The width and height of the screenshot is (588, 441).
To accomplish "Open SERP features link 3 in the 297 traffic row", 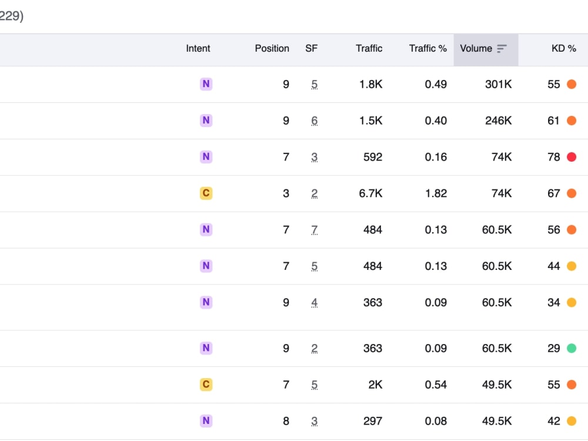I will 314,422.
